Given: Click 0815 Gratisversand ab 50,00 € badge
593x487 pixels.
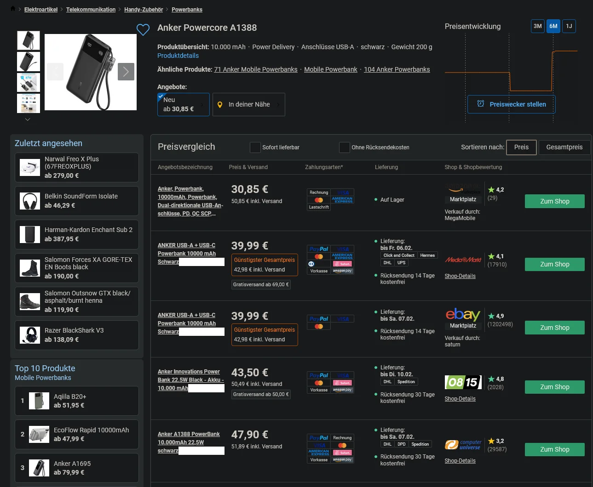Looking at the screenshot, I should [x=261, y=395].
